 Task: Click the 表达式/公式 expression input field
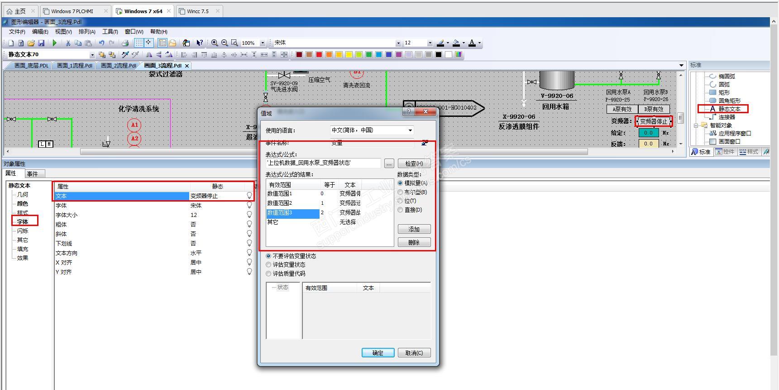[x=323, y=163]
